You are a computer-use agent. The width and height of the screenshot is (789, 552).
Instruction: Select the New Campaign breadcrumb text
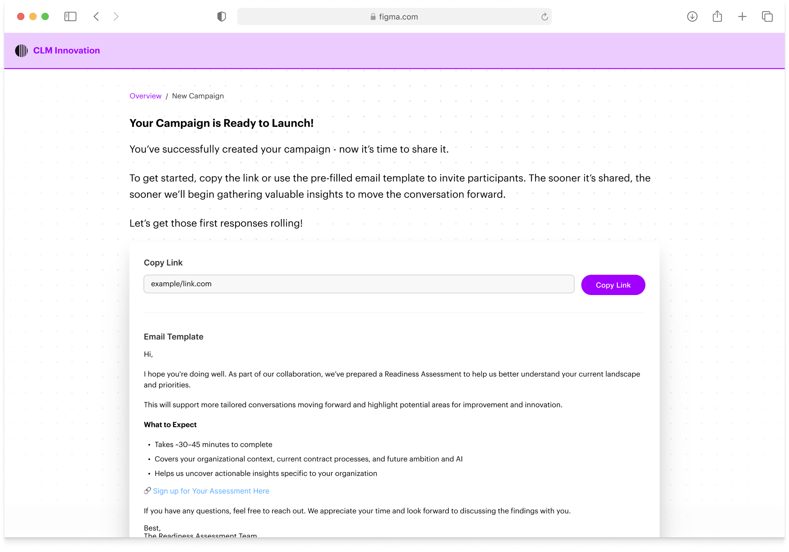point(198,96)
